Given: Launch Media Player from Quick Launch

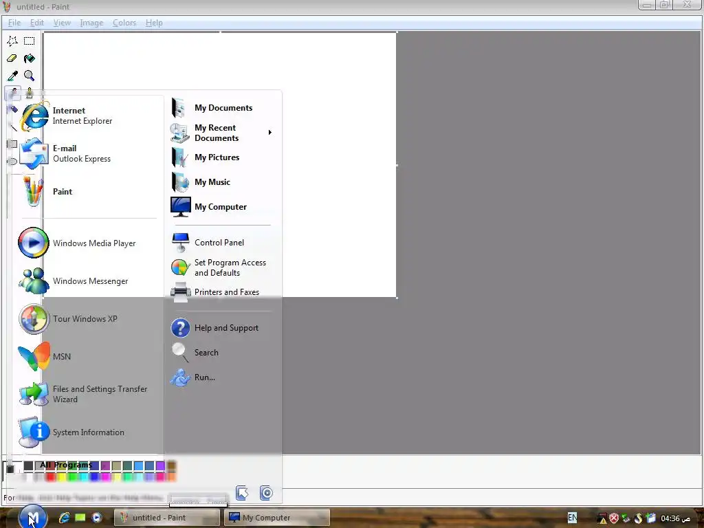Looking at the screenshot, I should click(x=96, y=518).
